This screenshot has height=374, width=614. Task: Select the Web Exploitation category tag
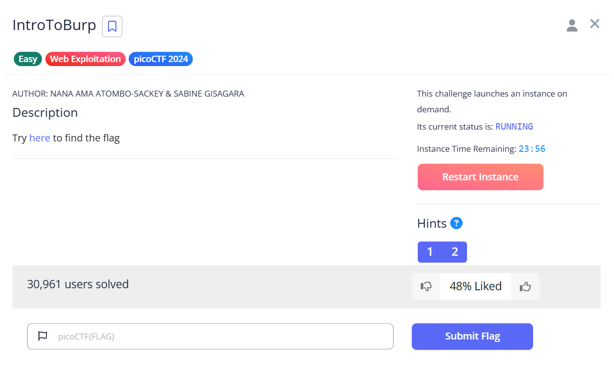pos(85,59)
